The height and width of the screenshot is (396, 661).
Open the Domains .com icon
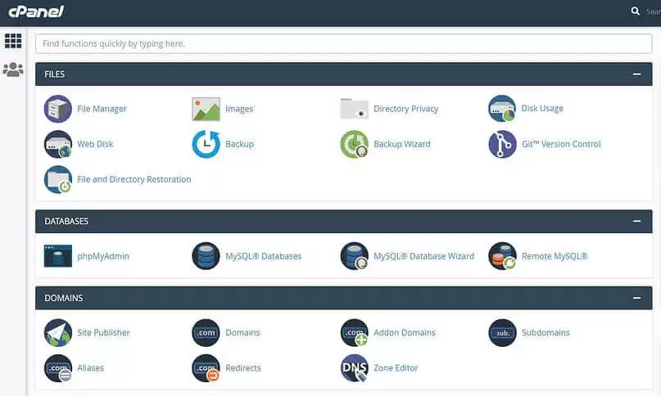click(206, 332)
